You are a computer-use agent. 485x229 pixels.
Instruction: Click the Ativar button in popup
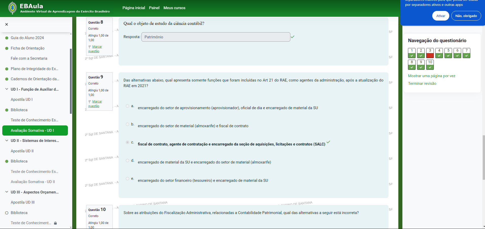click(x=440, y=16)
